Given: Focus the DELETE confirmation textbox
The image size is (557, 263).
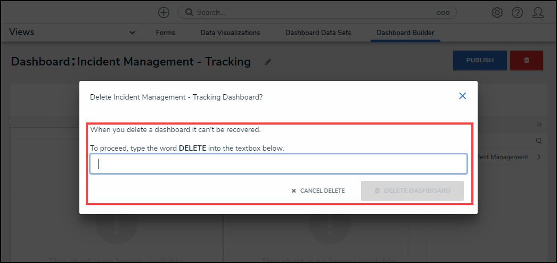Looking at the screenshot, I should [278, 164].
